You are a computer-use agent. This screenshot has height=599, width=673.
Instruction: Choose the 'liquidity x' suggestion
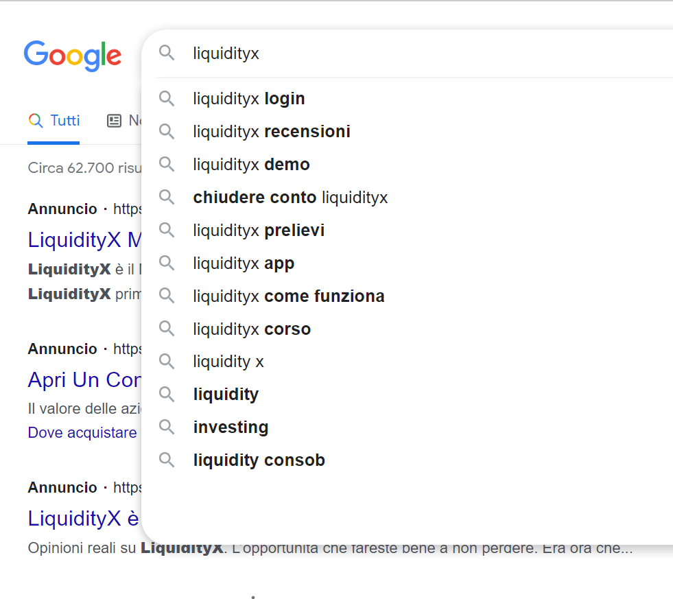pyautogui.click(x=228, y=362)
